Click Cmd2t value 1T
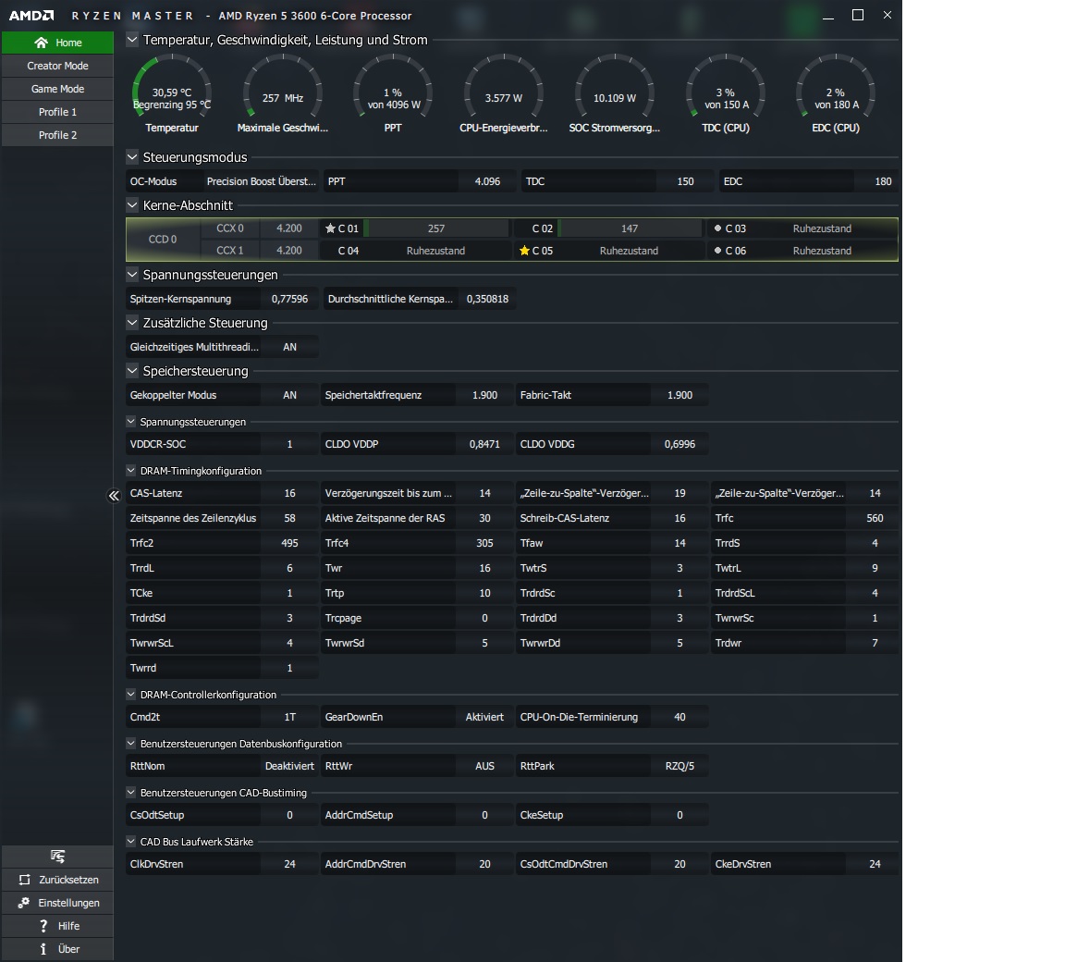This screenshot has width=1065, height=962. [x=290, y=717]
